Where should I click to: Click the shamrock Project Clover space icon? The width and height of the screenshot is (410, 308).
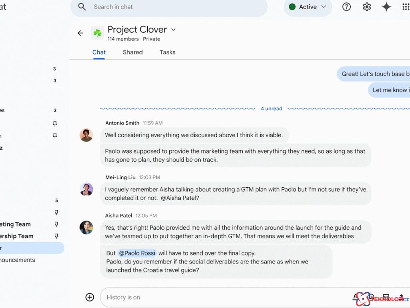97,33
